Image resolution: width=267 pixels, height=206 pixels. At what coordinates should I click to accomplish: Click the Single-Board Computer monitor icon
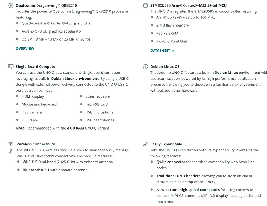11,67
